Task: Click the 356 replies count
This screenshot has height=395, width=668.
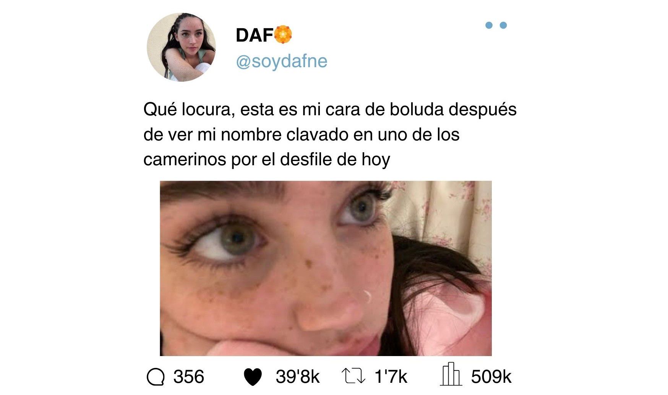Action: point(189,377)
